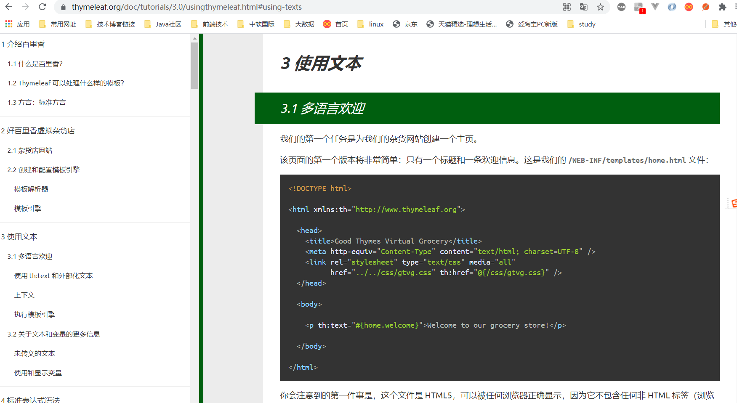View site security info via lock icon
This screenshot has width=737, height=403.
[x=64, y=7]
